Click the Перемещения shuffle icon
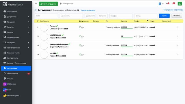This screenshot has width=185, height=104. tap(5, 37)
